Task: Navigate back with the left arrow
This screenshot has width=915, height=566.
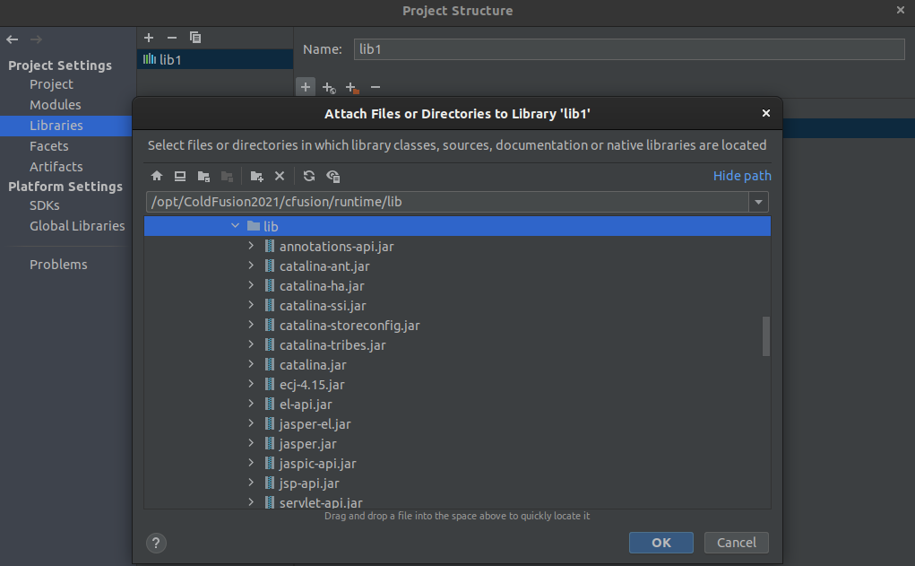Action: click(x=13, y=39)
